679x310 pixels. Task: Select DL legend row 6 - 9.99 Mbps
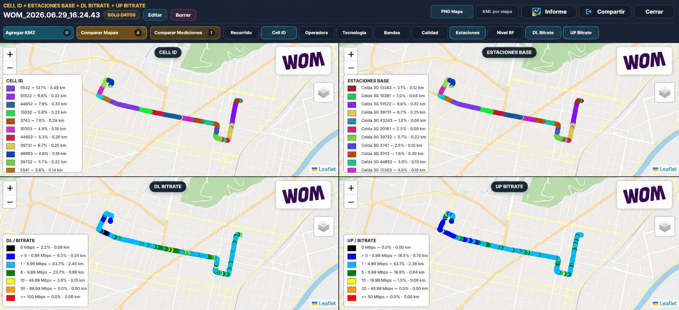point(46,272)
